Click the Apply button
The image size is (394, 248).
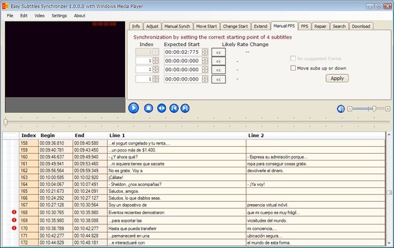tap(337, 79)
